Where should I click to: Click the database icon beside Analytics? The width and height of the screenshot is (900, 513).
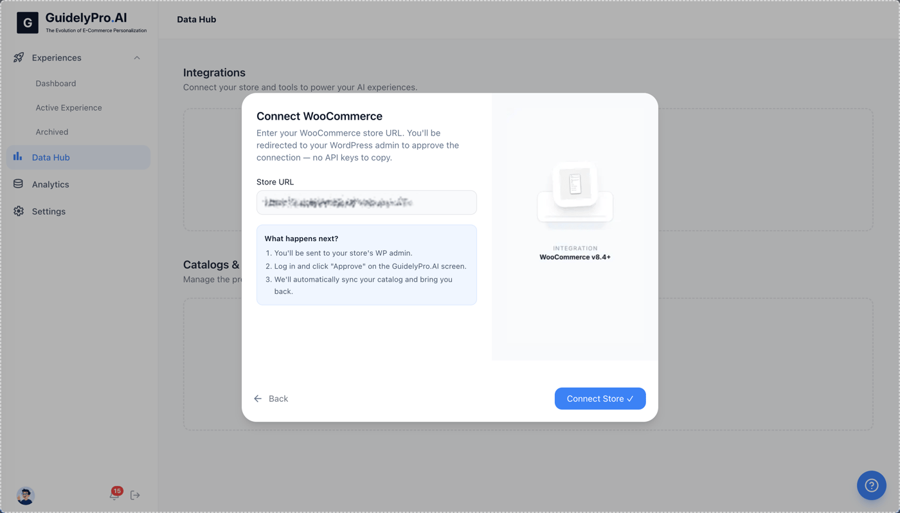click(x=18, y=184)
